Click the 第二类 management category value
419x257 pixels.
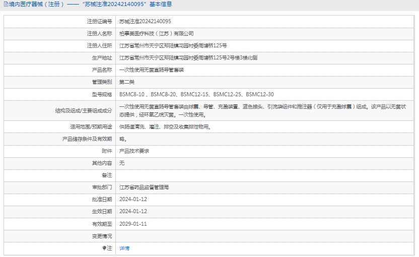pyautogui.click(x=127, y=82)
